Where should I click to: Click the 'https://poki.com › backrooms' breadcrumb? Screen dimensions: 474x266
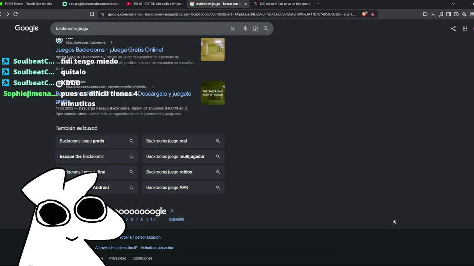pos(86,42)
